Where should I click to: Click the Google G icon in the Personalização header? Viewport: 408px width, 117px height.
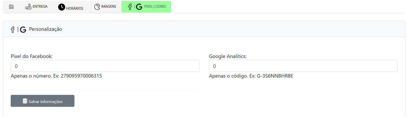tap(23, 30)
